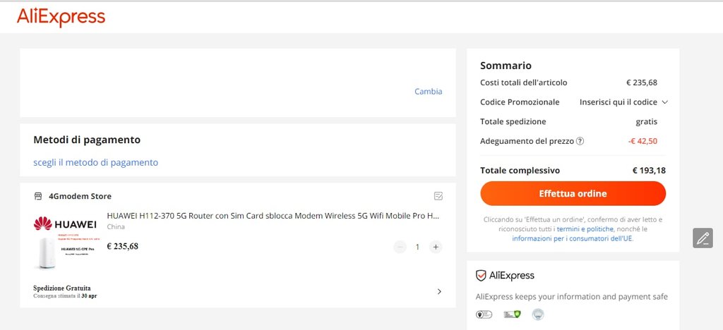Screen dimensions: 723x330
Task: Click the Effettua ordine button
Action: (573, 193)
